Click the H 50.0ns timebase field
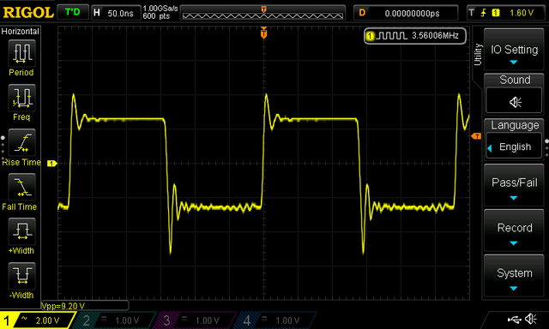Screen dimensions: 549x329 116,13
